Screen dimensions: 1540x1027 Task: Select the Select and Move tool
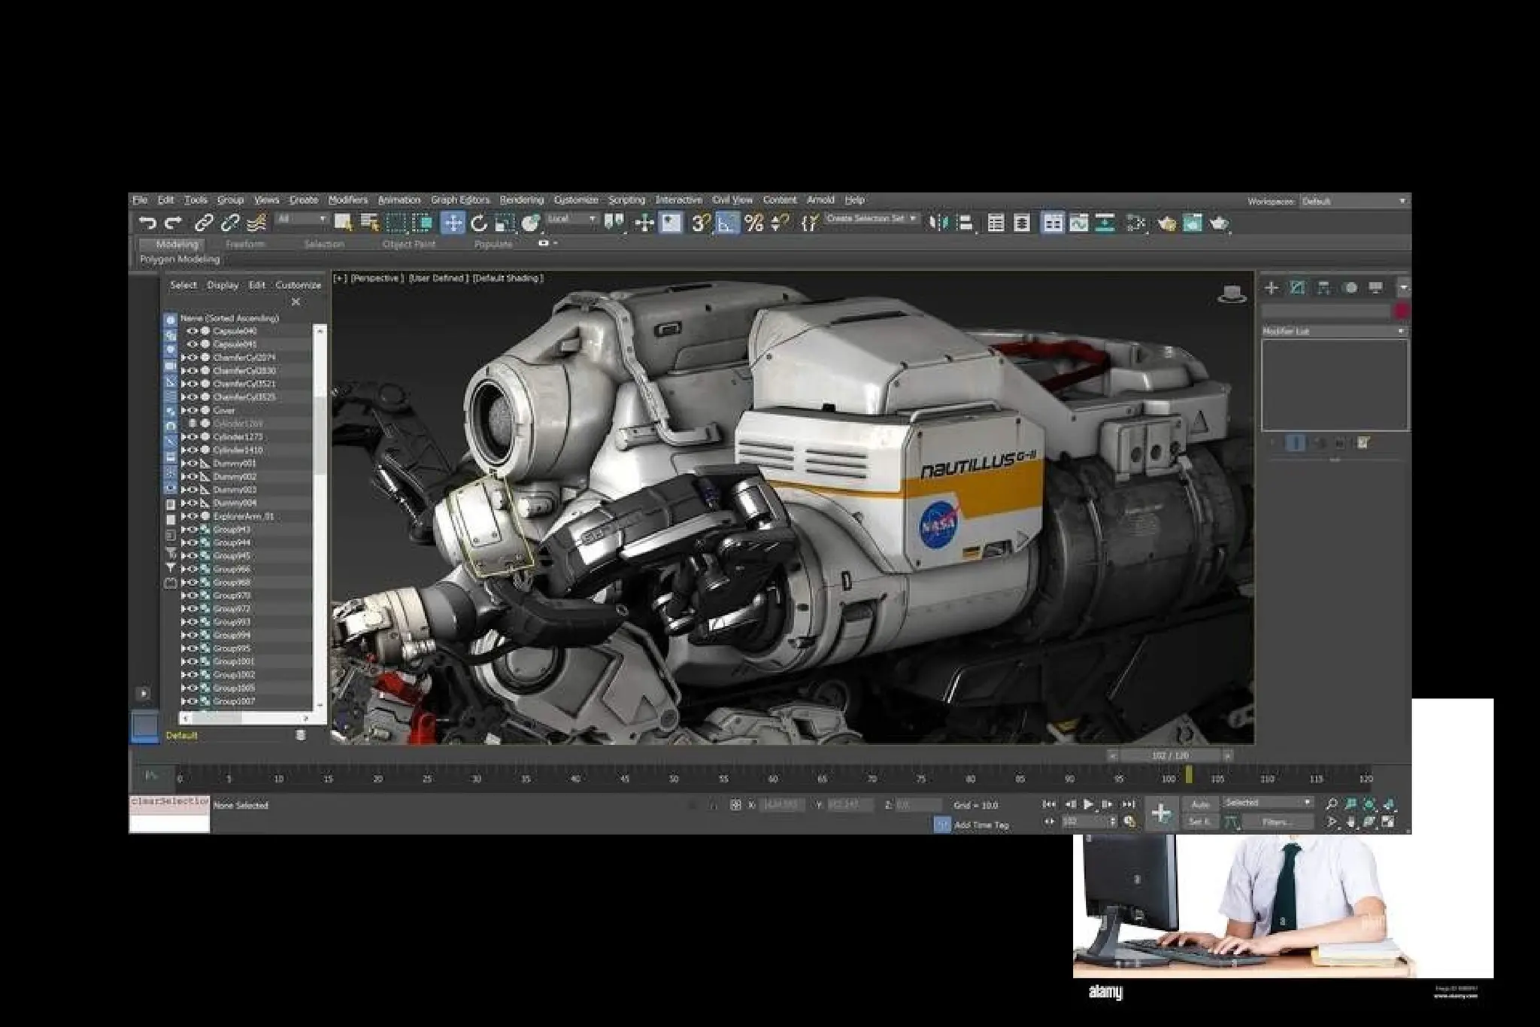click(453, 223)
